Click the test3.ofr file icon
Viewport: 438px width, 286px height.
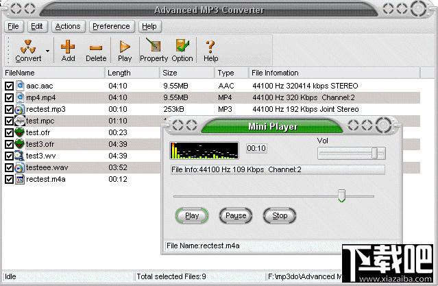(x=20, y=144)
